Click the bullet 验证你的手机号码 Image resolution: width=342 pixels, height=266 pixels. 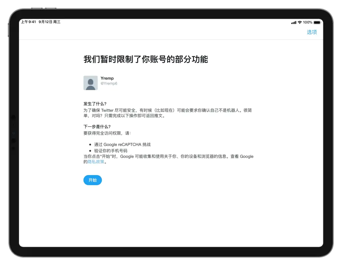coord(111,151)
